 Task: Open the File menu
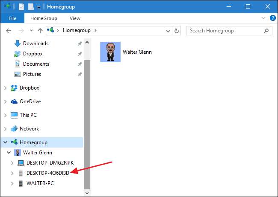click(12, 18)
